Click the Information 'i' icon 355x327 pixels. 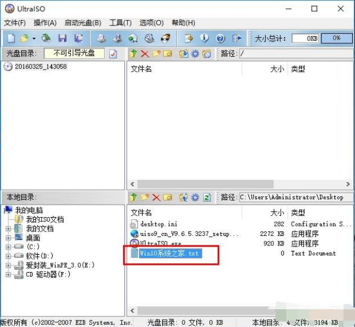point(205,38)
